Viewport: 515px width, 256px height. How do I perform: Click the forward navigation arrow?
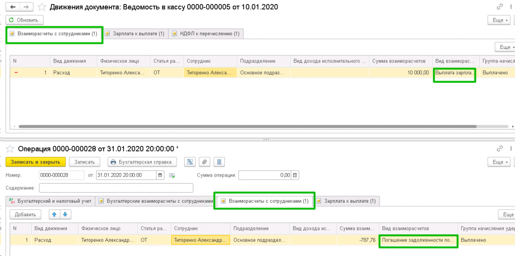(x=26, y=8)
